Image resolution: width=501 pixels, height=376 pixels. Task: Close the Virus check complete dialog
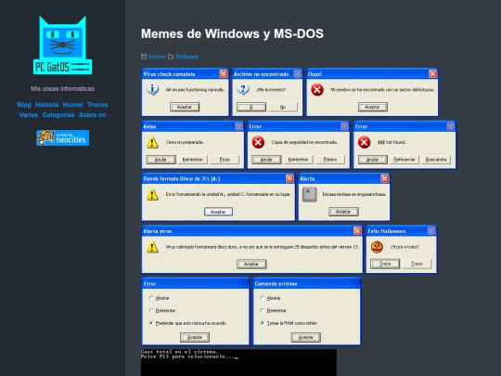224,74
